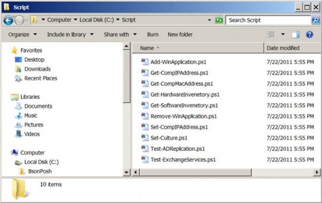Go back with the blue Back arrow

[x=8, y=21]
